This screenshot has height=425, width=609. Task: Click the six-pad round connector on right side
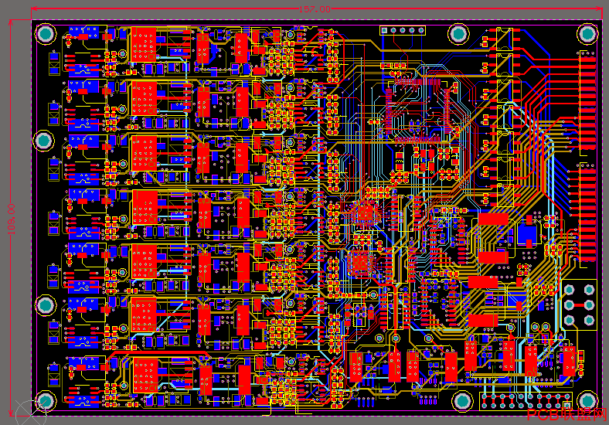579,304
